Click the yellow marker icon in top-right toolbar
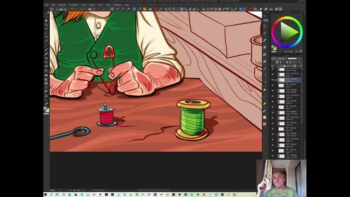 click(x=260, y=9)
